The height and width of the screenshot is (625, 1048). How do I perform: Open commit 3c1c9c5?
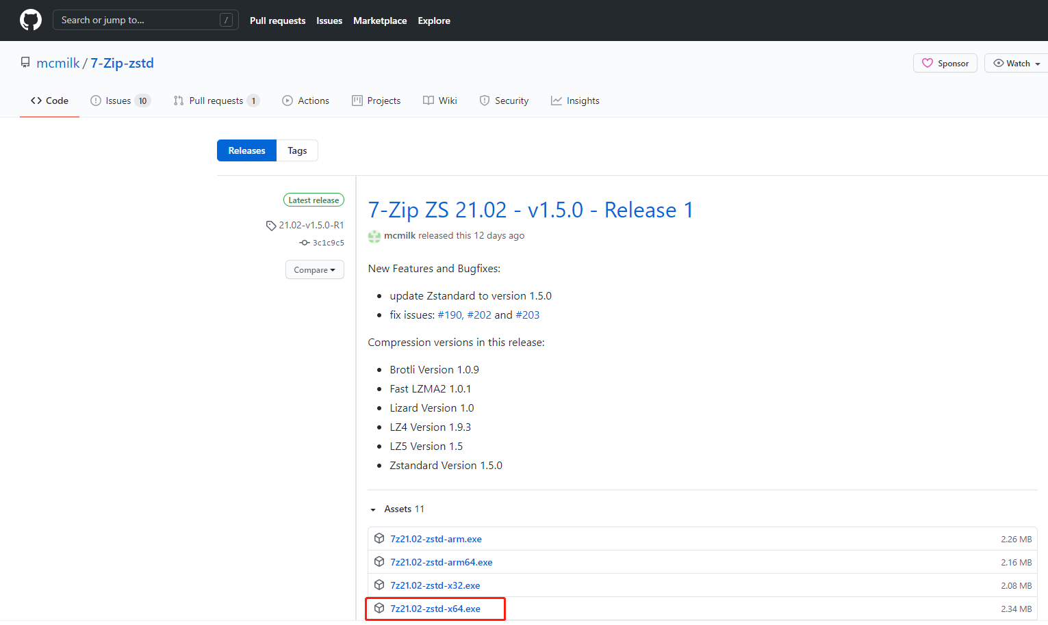coord(329,243)
